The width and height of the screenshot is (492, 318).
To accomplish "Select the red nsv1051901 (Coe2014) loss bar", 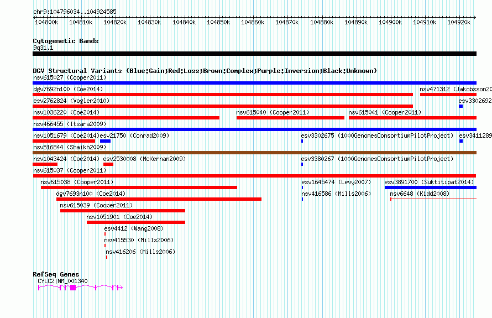I will pyautogui.click(x=136, y=222).
